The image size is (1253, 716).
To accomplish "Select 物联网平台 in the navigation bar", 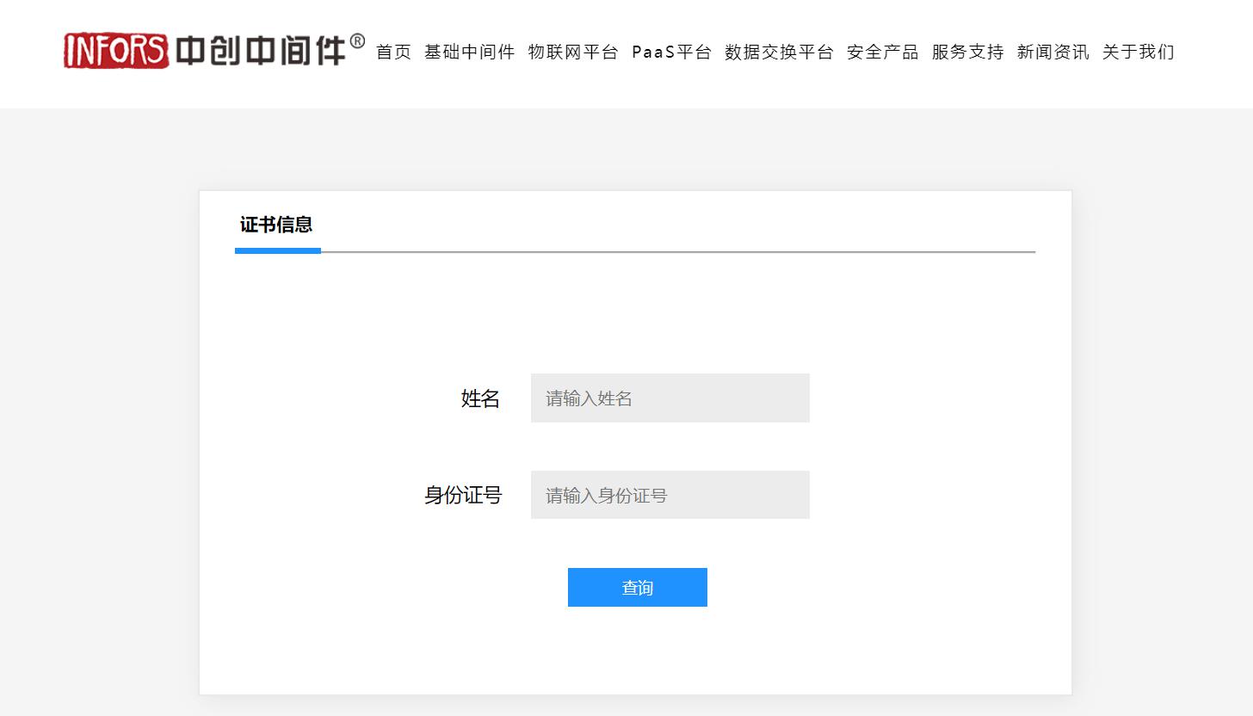I will (x=573, y=52).
